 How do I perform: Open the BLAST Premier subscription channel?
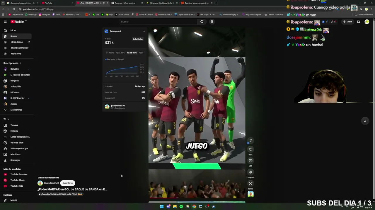[16, 98]
